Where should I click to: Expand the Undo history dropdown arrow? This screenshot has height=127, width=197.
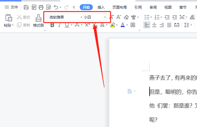click(x=61, y=7)
